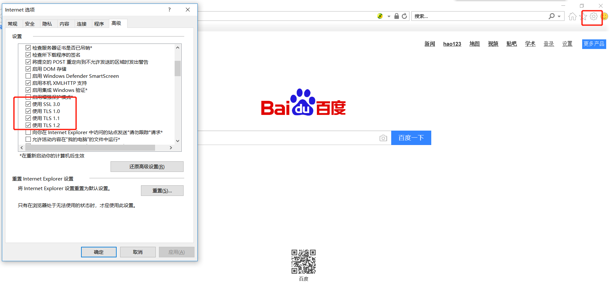
Task: Switch to the 程序 tab
Action: coord(99,24)
